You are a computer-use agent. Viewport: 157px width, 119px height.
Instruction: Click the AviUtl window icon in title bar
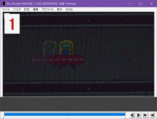4,4
